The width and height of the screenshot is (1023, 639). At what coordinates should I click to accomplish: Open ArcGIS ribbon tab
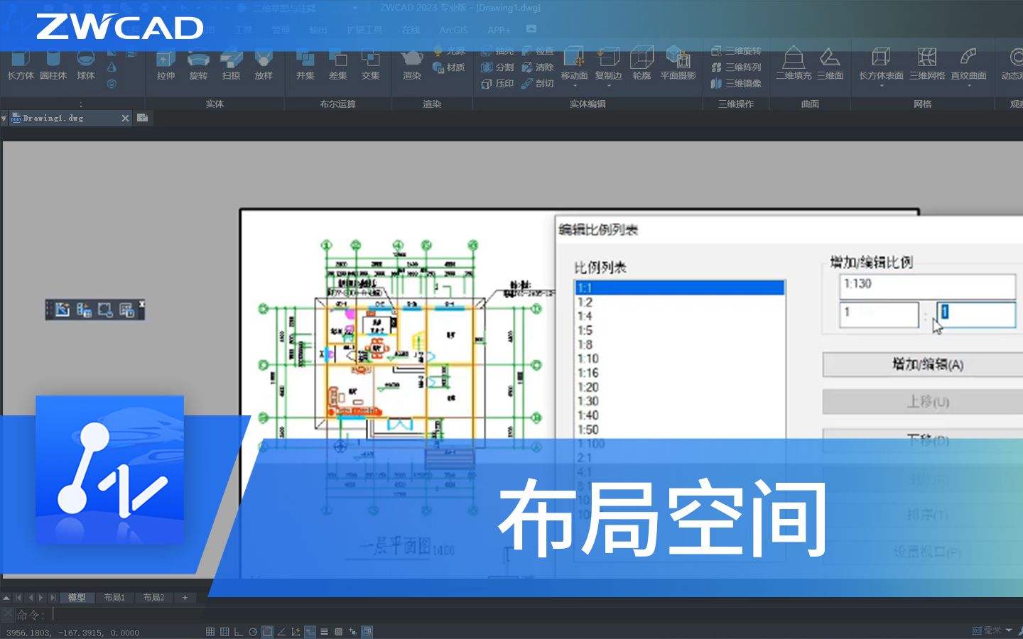[453, 30]
